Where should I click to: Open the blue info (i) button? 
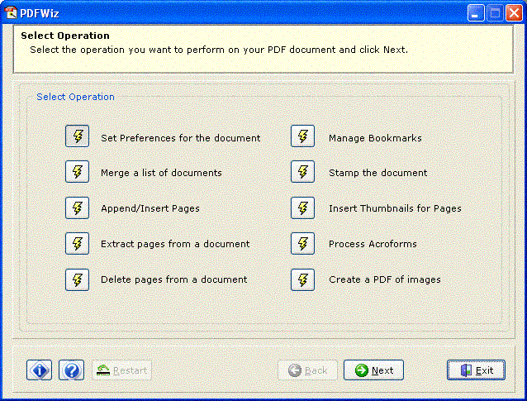pyautogui.click(x=40, y=370)
